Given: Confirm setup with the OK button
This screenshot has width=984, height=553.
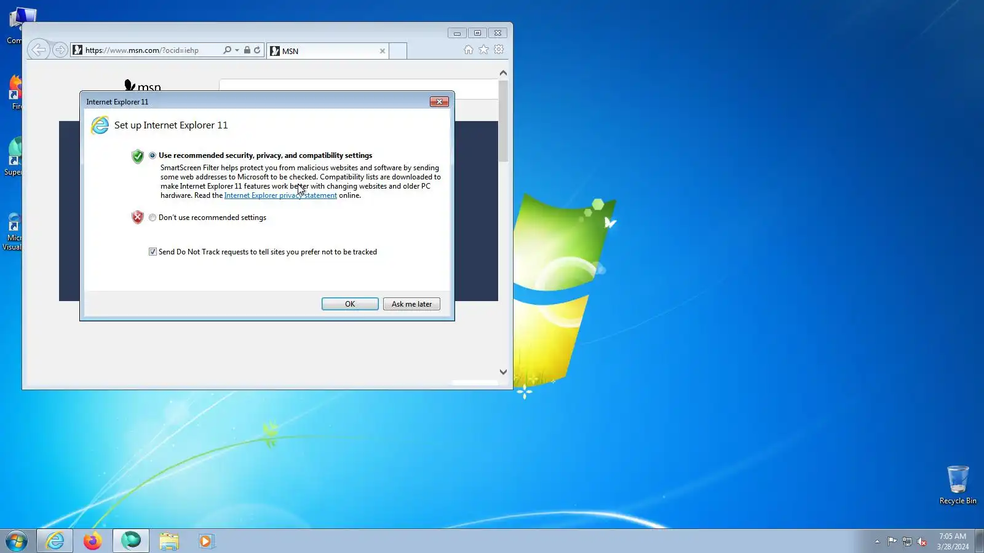Looking at the screenshot, I should (x=350, y=304).
